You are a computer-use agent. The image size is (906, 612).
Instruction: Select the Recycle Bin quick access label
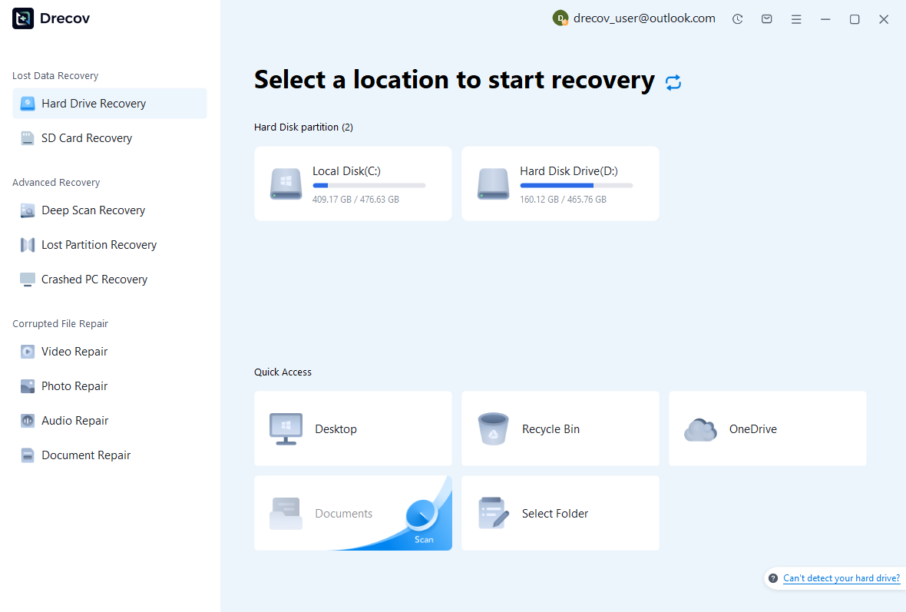coord(551,428)
